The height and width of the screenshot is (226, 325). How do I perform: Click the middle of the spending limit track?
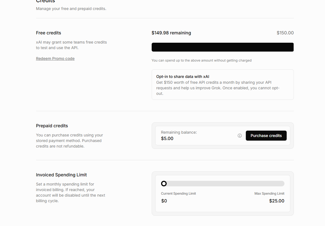(222, 184)
